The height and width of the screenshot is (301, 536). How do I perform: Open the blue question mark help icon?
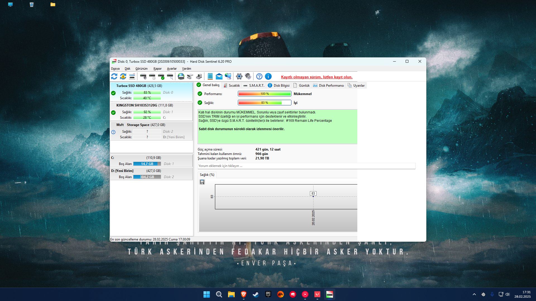[x=259, y=76]
